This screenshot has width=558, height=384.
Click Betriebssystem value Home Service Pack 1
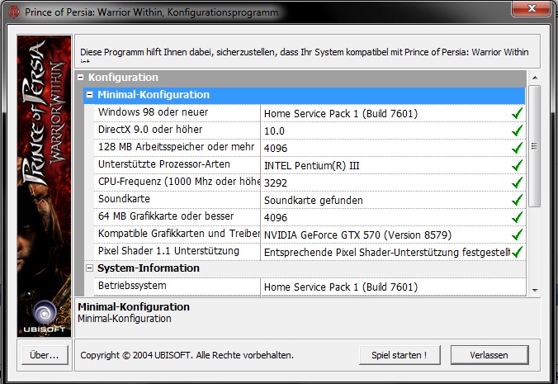point(341,287)
